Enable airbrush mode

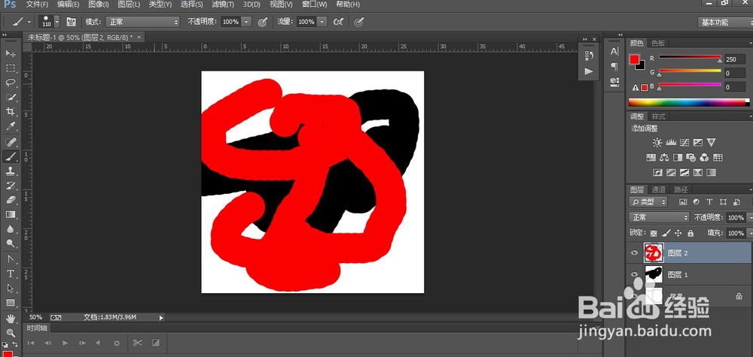pyautogui.click(x=338, y=22)
